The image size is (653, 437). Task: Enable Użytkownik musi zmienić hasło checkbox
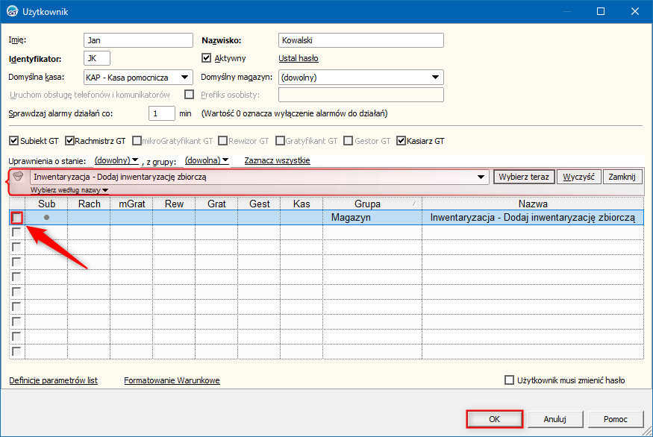pyautogui.click(x=509, y=380)
